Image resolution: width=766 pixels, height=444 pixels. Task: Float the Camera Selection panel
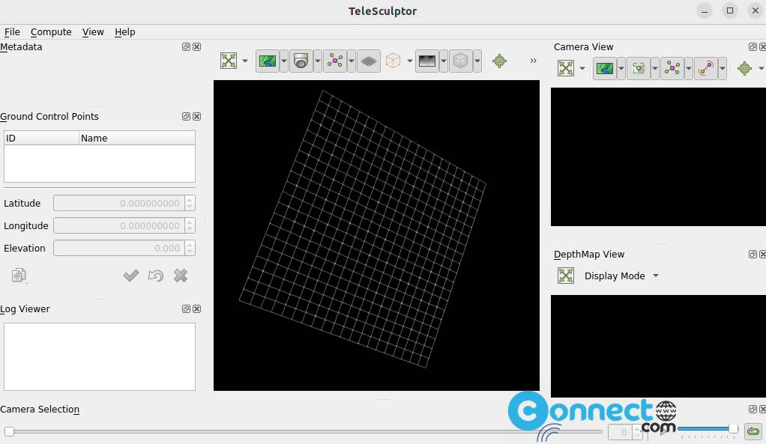[x=753, y=410]
